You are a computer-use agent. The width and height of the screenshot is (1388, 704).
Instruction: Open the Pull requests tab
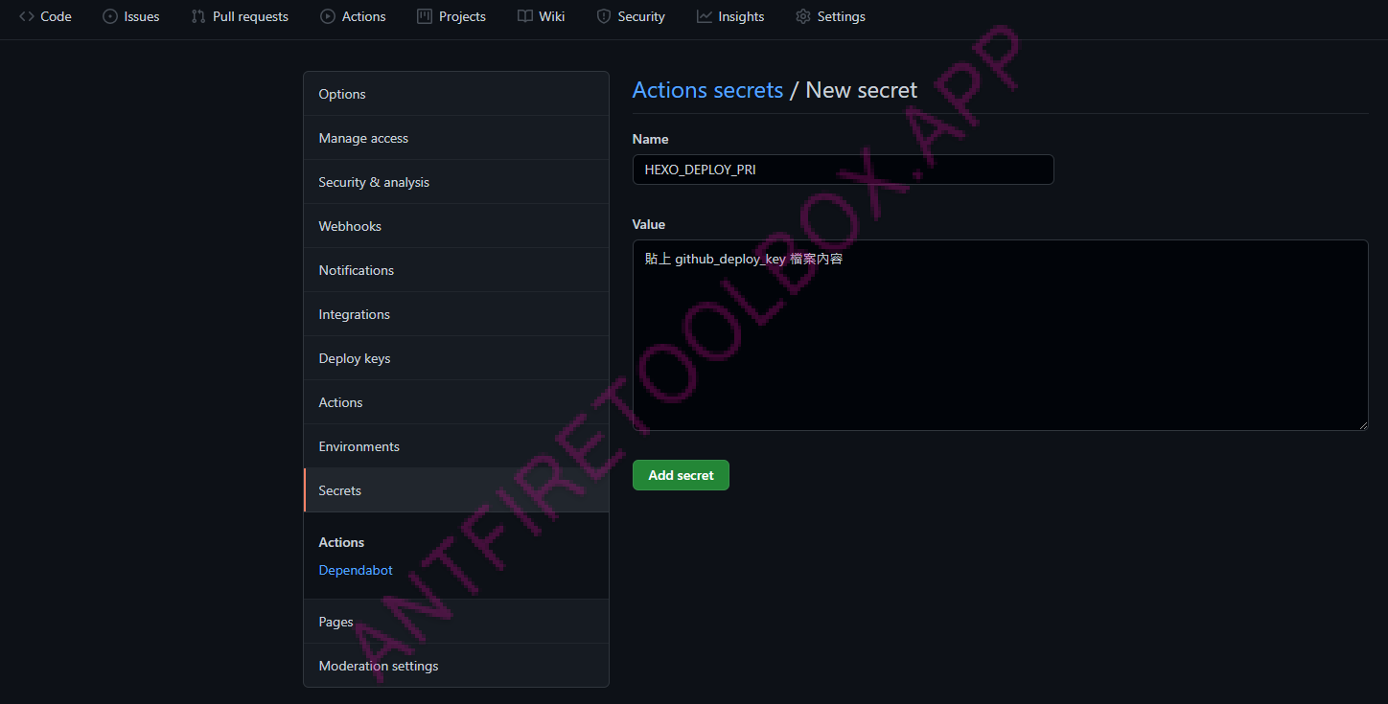[240, 16]
